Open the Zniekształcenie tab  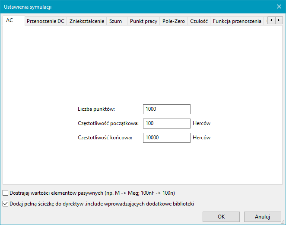[x=87, y=21]
